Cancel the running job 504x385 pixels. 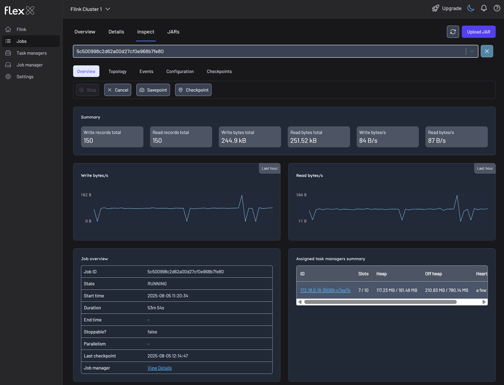(118, 90)
